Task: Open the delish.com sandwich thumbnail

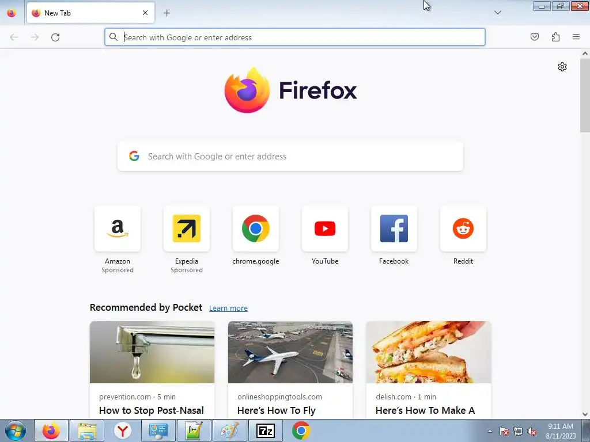Action: [429, 352]
